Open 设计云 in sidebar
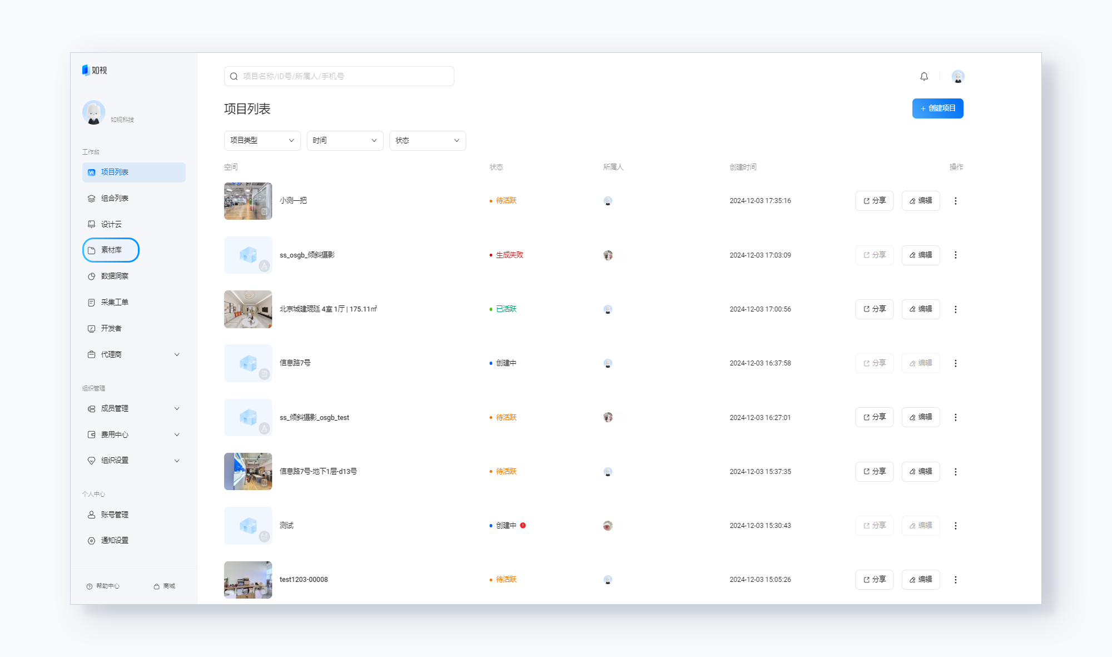Image resolution: width=1112 pixels, height=657 pixels. 134,224
